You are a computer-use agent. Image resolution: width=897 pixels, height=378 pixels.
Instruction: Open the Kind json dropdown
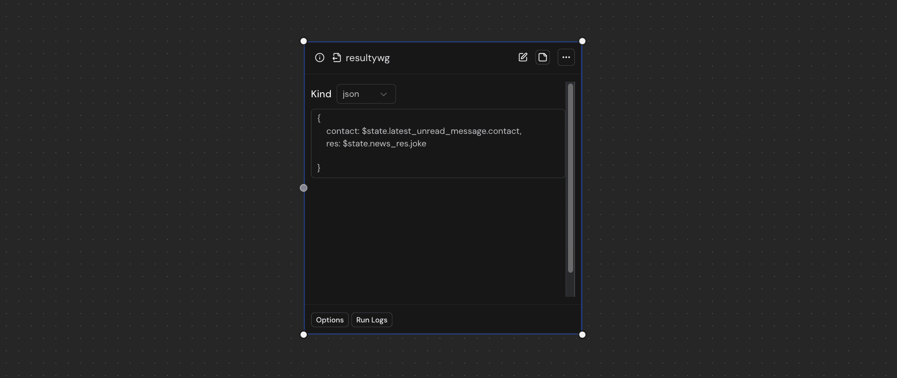tap(366, 94)
